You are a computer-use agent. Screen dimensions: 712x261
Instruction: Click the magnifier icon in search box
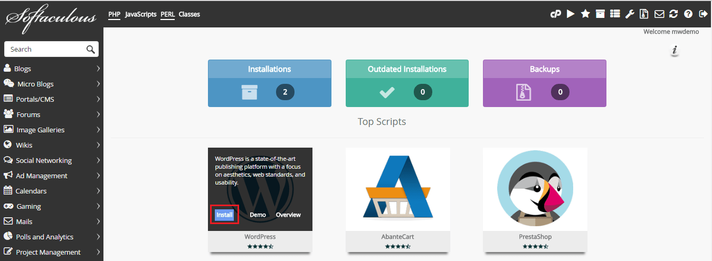[91, 49]
